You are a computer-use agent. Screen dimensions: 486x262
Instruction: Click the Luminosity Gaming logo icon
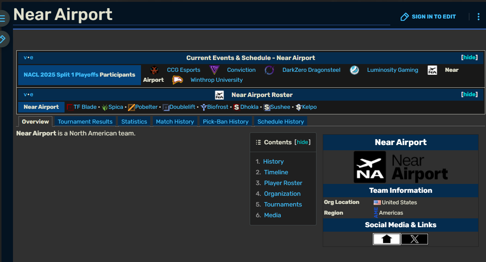click(354, 70)
